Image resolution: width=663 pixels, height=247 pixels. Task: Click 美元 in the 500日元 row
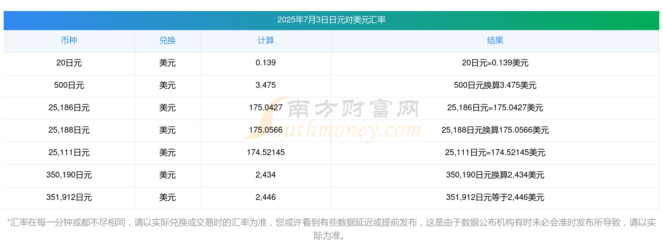167,85
